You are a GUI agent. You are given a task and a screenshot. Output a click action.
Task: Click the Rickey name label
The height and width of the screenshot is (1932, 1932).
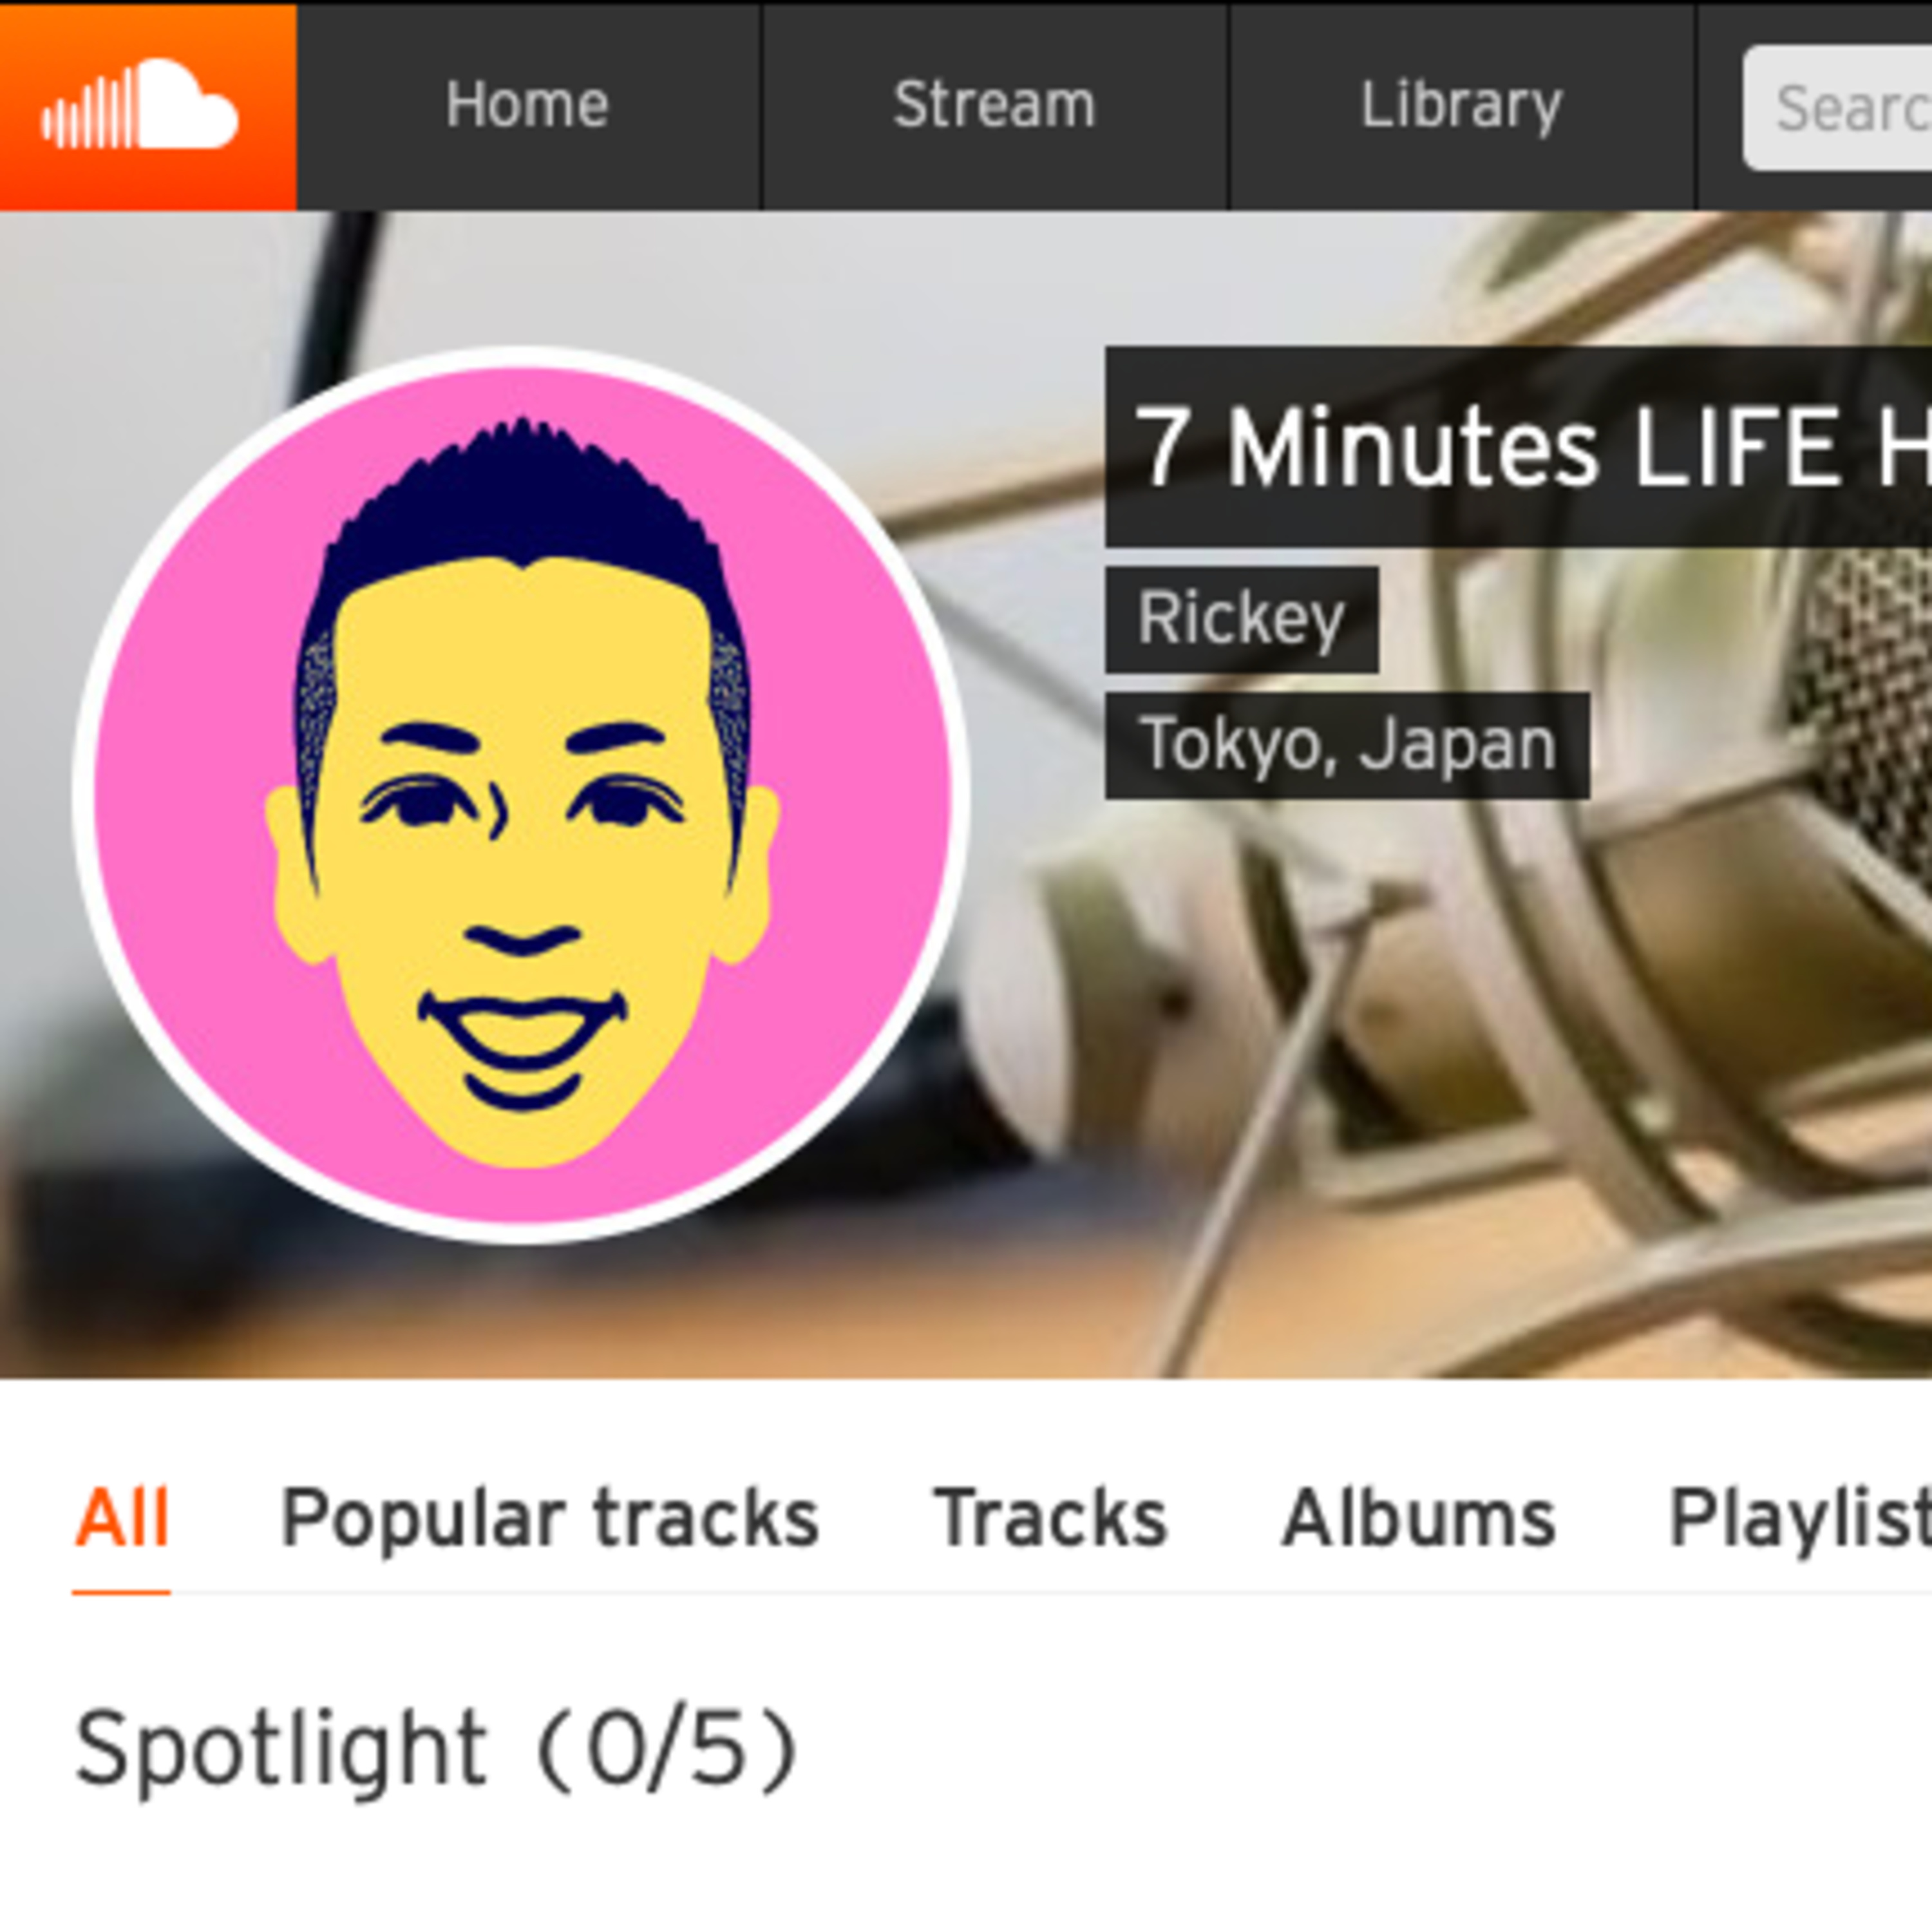click(x=1242, y=619)
